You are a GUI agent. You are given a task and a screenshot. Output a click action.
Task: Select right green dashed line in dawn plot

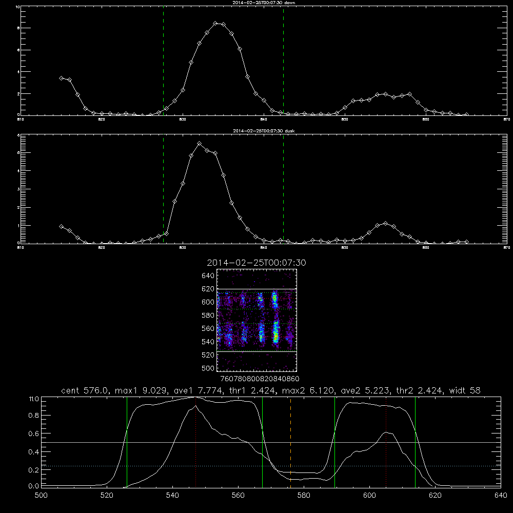pyautogui.click(x=283, y=61)
